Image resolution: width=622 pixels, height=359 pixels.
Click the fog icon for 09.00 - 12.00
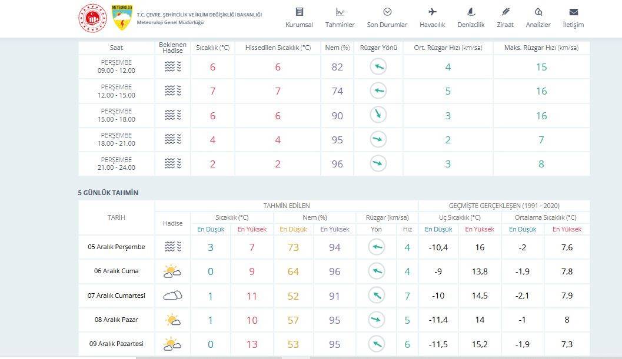coord(172,67)
